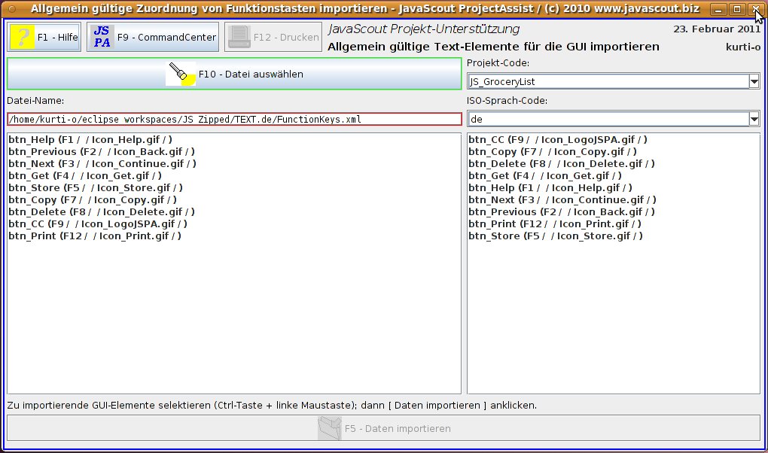
Task: Click the folder icon on Daten importieren
Action: [x=330, y=428]
